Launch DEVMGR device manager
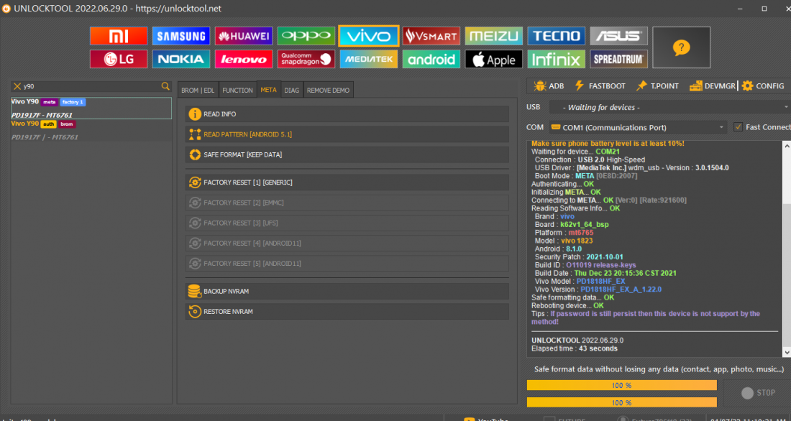The height and width of the screenshot is (421, 791). [x=713, y=85]
